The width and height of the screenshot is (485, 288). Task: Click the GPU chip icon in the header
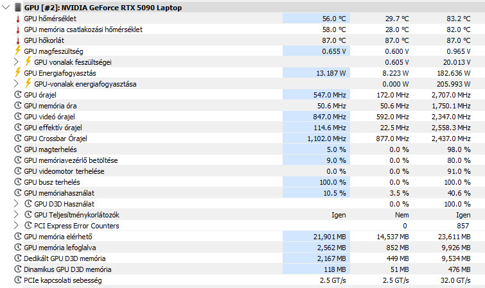click(x=18, y=8)
